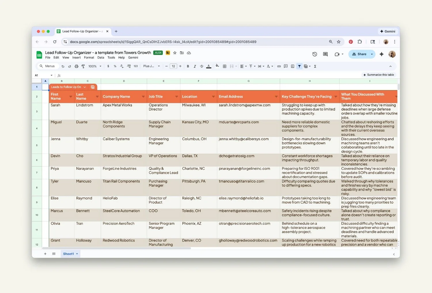
Task: Select cell with sarah.lindstrom@apexmw.com
Action: point(248,111)
